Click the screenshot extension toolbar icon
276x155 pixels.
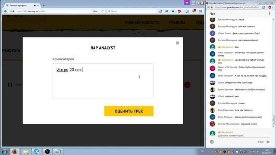click(187, 11)
